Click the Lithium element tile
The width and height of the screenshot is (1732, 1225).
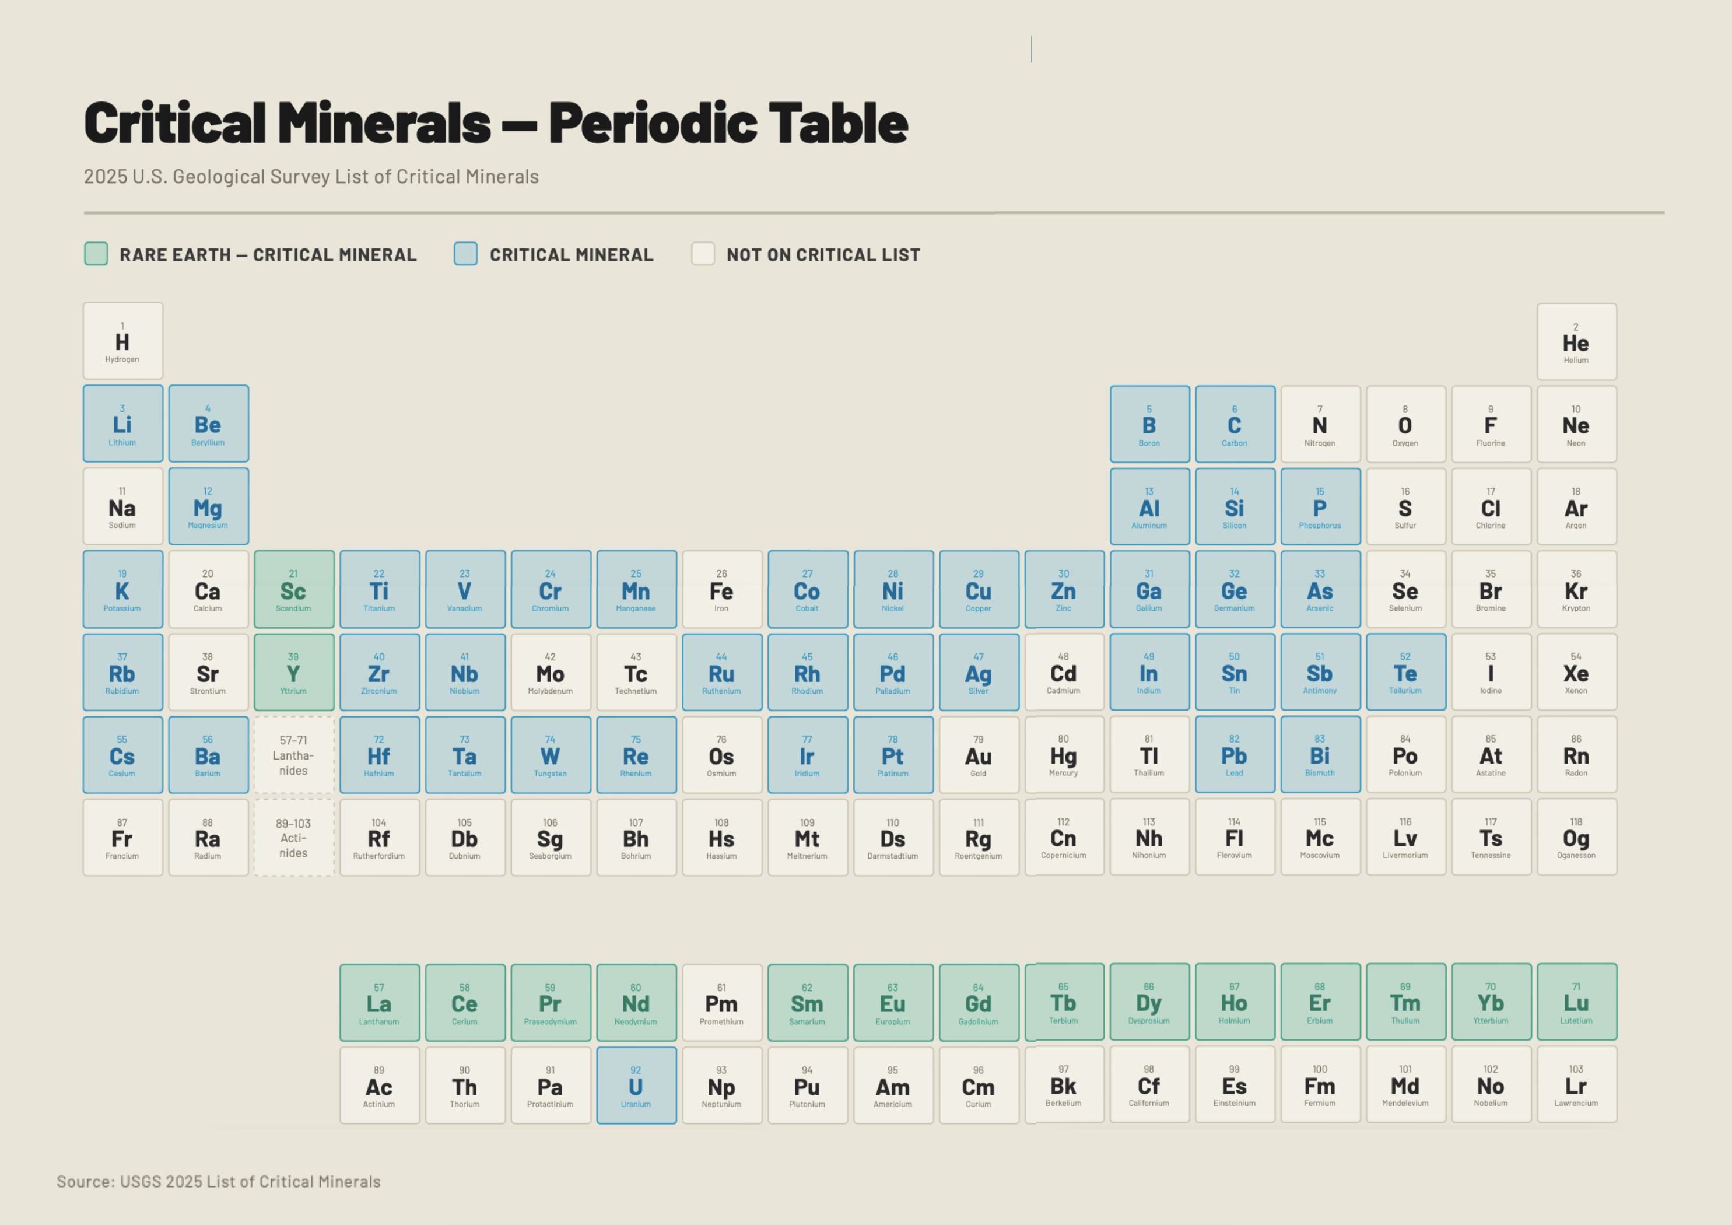[x=123, y=423]
